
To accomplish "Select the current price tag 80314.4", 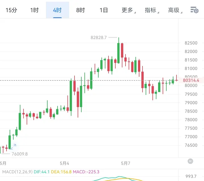I will 191,80.
